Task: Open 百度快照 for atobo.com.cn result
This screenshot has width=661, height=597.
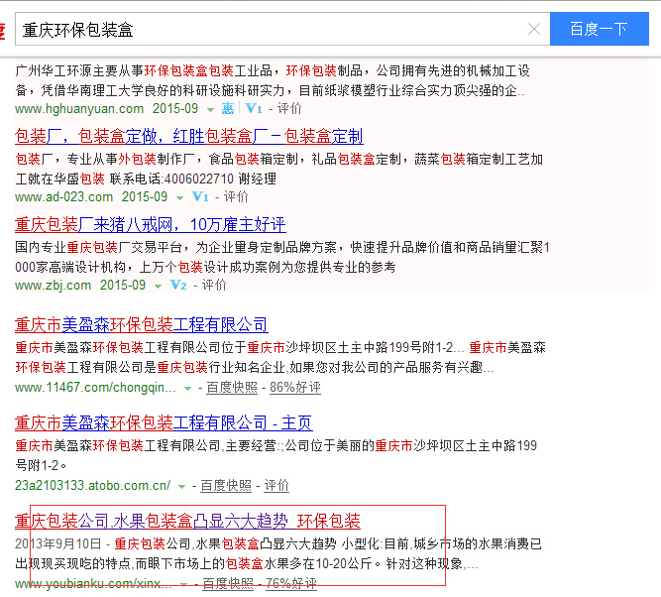Action: (226, 486)
